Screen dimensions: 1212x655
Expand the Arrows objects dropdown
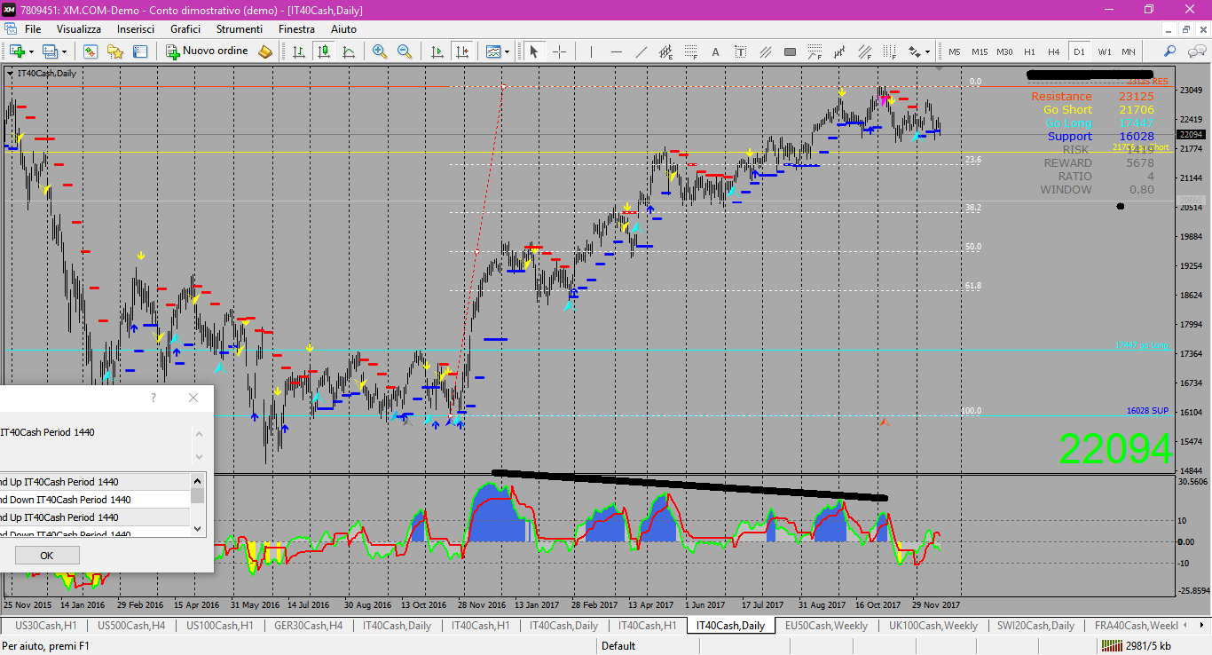point(928,51)
